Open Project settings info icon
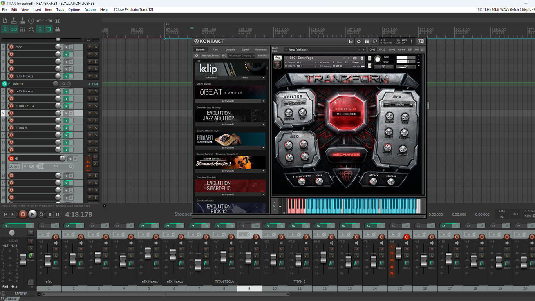The height and width of the screenshot is (301, 535). (x=31, y=20)
